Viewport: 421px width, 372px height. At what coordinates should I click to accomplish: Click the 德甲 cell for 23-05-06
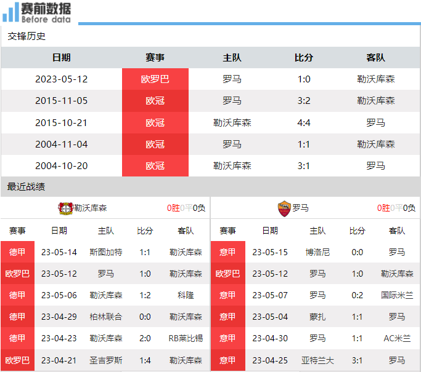point(17,295)
